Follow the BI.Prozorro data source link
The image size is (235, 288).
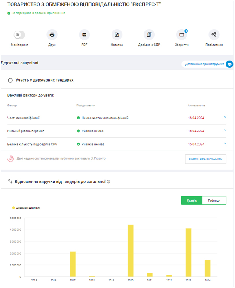tap(98, 158)
